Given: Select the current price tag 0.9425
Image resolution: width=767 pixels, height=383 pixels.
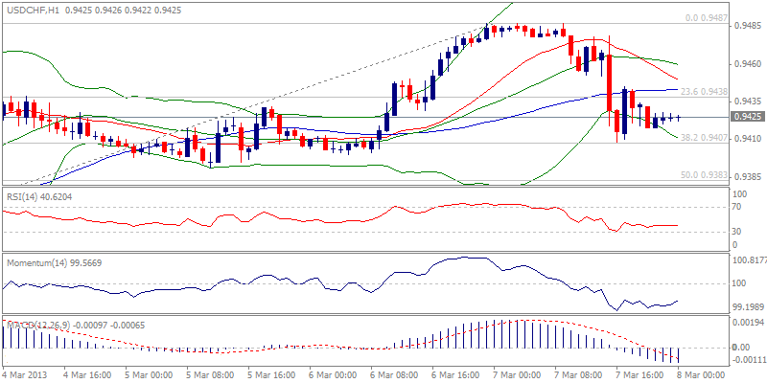Looking at the screenshot, I should [747, 117].
